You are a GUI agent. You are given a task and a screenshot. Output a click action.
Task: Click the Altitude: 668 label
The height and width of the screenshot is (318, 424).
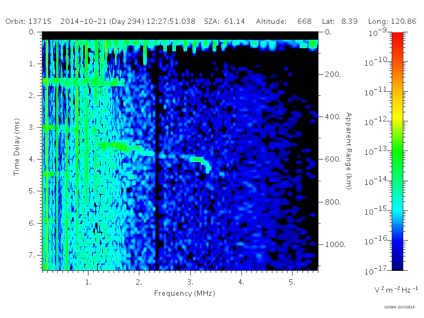(x=284, y=21)
